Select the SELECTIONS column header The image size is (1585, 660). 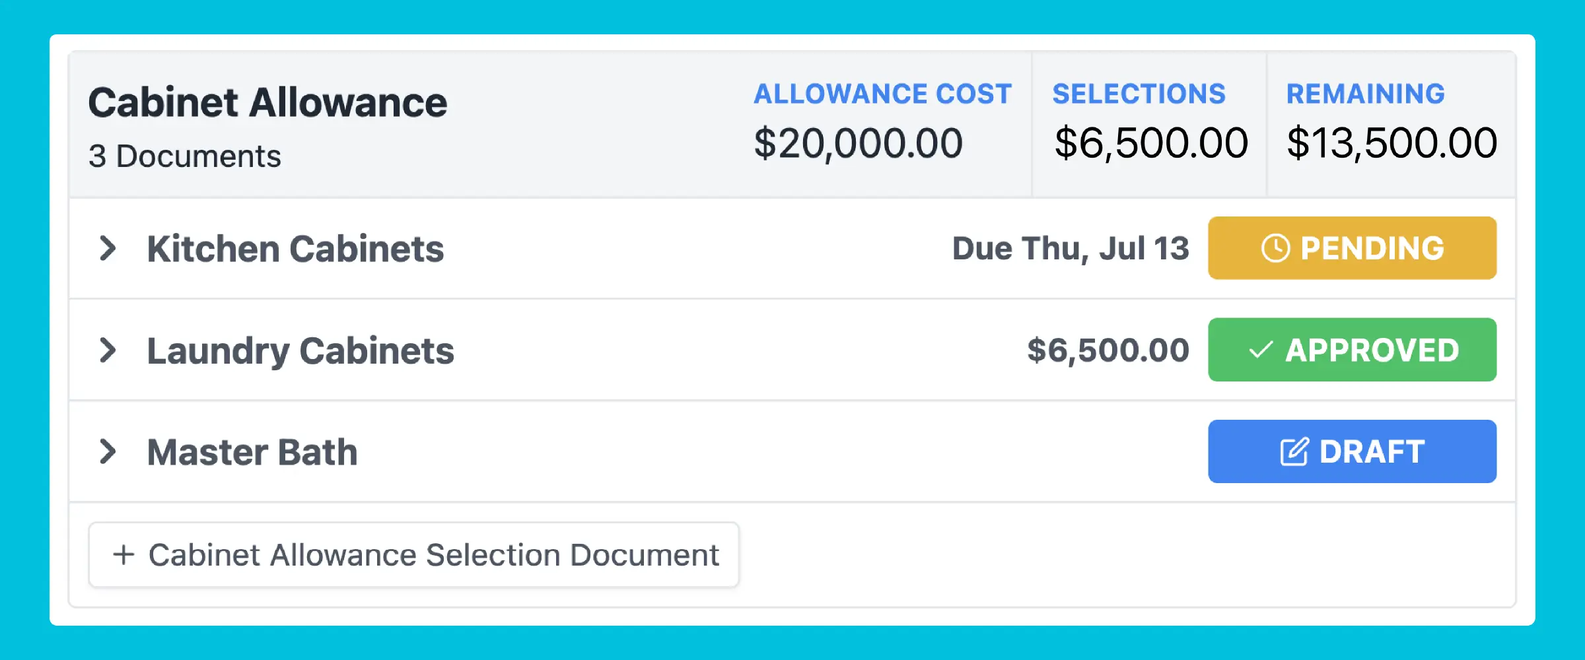(1141, 93)
